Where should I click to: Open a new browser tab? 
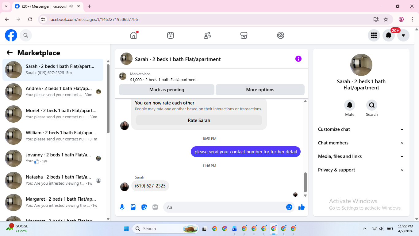(90, 6)
